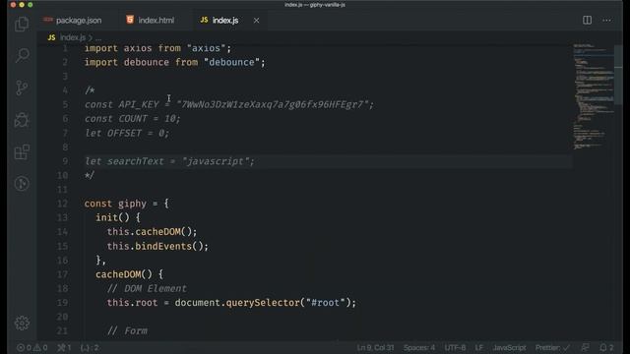Click the "this.root = document.querySelector" line
Viewport: 630px width, 354px height.
[231, 303]
